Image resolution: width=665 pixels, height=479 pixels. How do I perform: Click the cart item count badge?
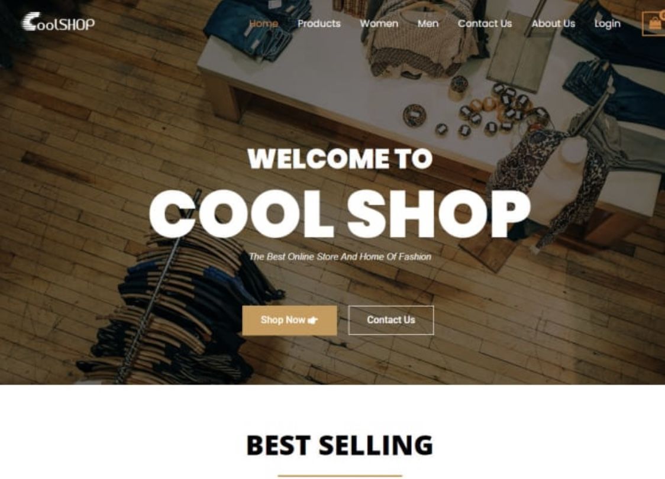click(662, 14)
